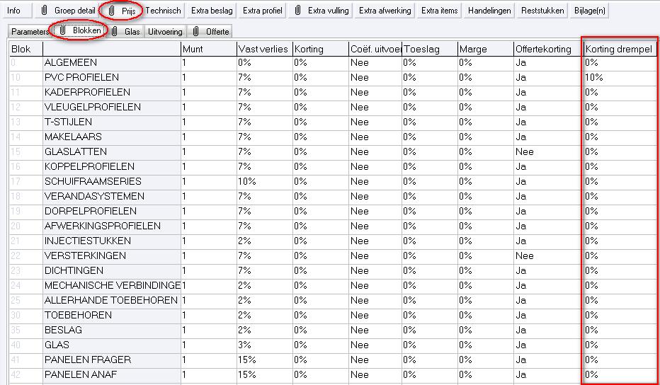Screen dimensions: 660x385
Task: Click the Offertekorting column header
Action: 547,50
